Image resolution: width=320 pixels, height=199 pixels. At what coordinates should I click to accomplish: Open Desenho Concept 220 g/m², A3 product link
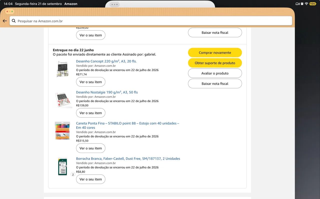click(106, 61)
